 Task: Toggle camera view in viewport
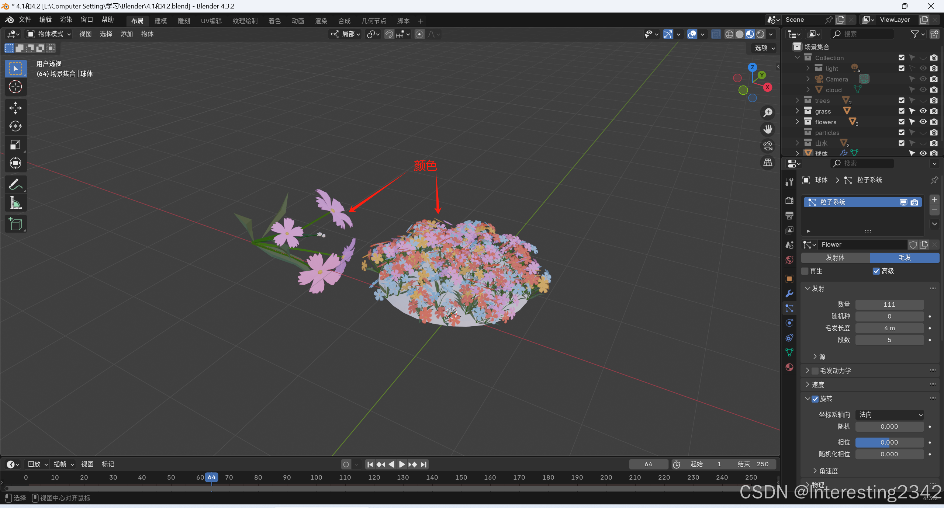(x=768, y=146)
